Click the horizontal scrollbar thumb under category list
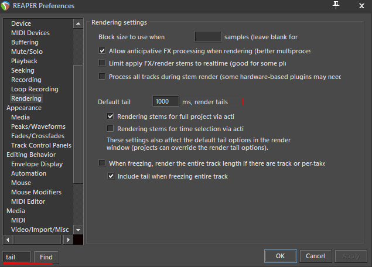The height and width of the screenshot is (267, 372). coord(37,239)
